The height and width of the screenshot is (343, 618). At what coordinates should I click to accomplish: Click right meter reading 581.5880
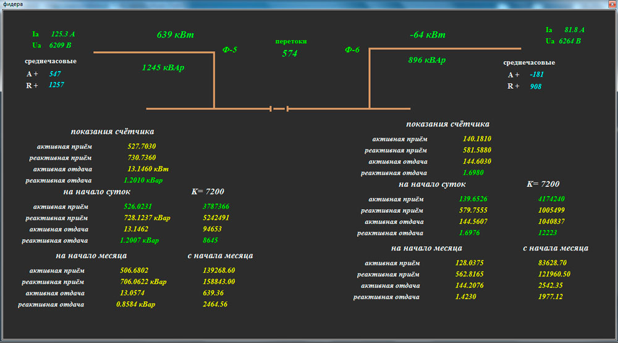tap(477, 150)
